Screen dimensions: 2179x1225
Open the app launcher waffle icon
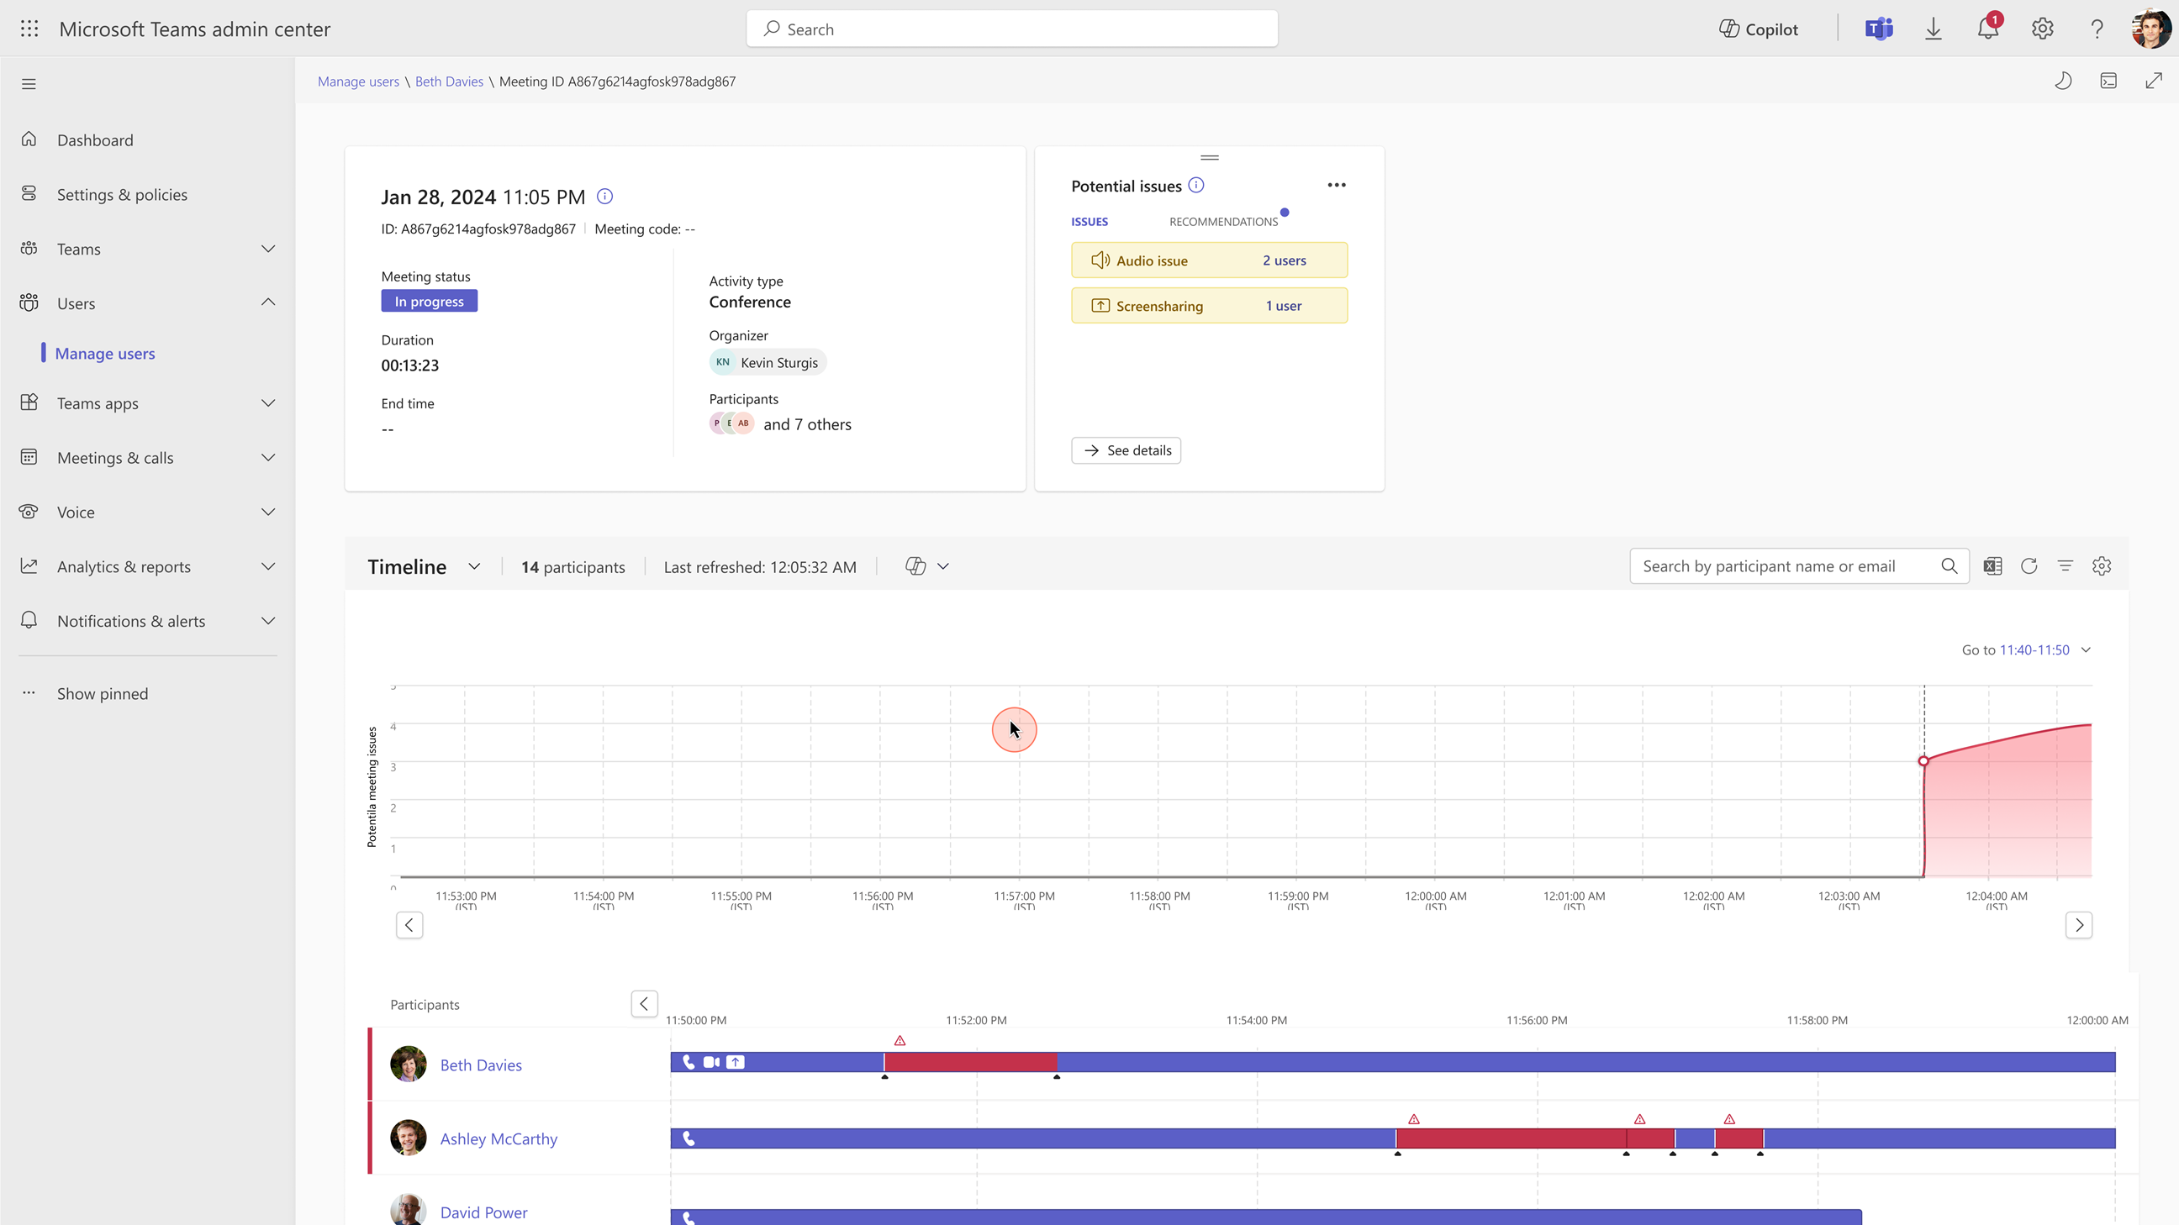point(29,29)
